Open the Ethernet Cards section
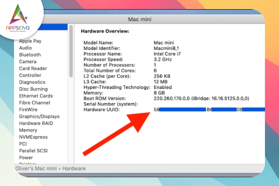The height and width of the screenshot is (186, 279). point(36,96)
